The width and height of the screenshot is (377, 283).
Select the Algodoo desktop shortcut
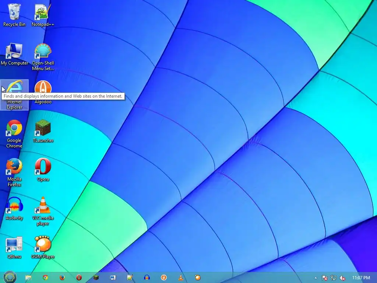click(43, 92)
